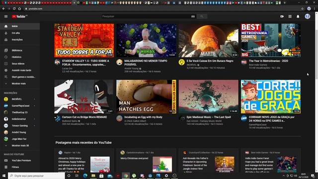The height and width of the screenshot is (179, 318).
Task: Bookmark page with the star icon
Action: 303,9
